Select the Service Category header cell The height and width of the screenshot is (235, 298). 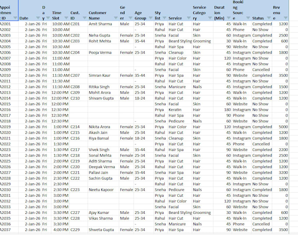202,11
